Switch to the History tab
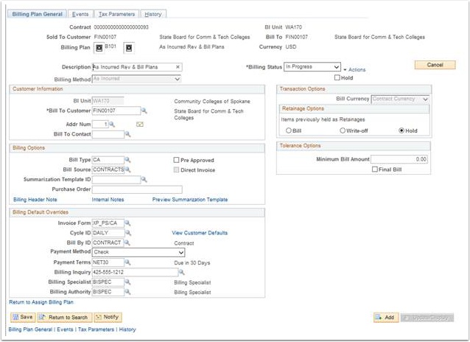 tap(153, 14)
